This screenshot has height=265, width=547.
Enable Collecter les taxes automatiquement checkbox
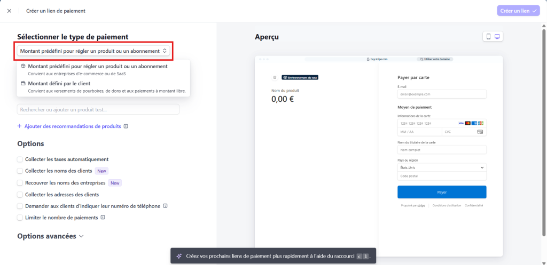coord(20,159)
